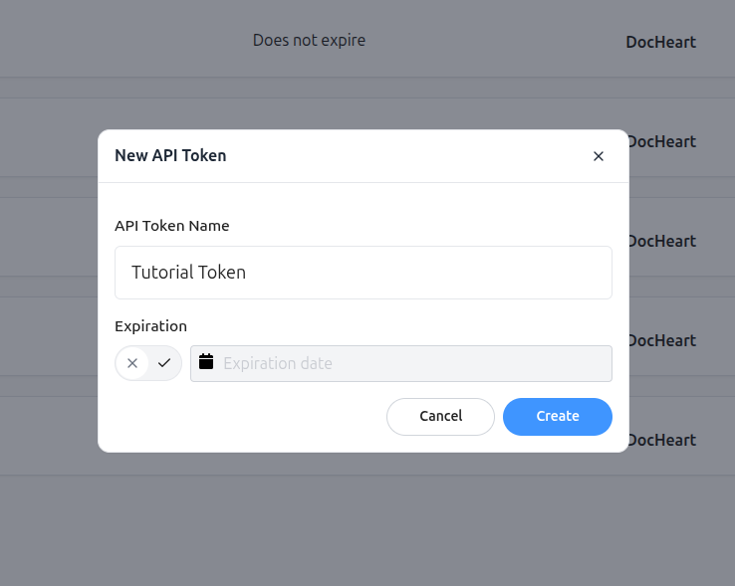
Task: Select DocHeart in the topmost table row
Action: pos(660,42)
